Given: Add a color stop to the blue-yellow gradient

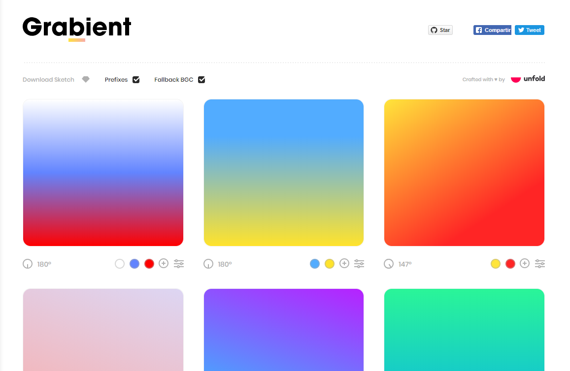Looking at the screenshot, I should pos(344,264).
